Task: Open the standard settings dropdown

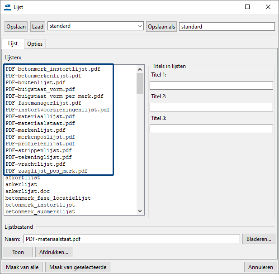Action: point(95,26)
